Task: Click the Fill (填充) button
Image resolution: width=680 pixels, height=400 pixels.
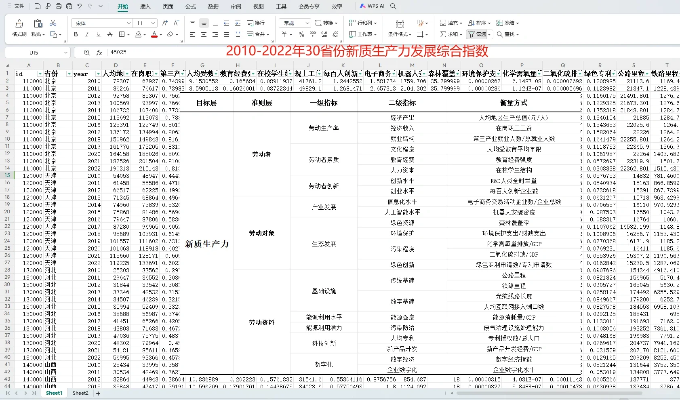Action: [451, 23]
